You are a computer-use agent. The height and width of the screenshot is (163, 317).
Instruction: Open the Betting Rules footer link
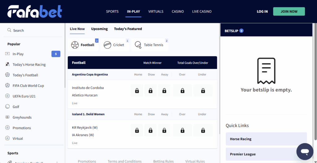click(163, 161)
